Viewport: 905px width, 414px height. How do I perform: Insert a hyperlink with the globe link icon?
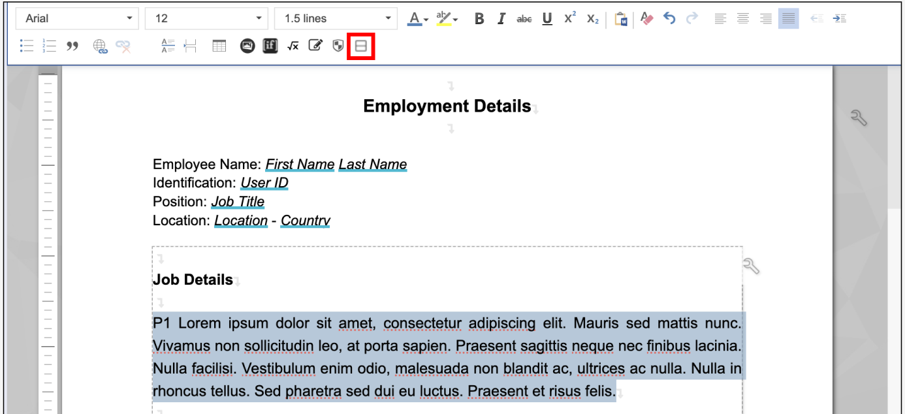(100, 46)
